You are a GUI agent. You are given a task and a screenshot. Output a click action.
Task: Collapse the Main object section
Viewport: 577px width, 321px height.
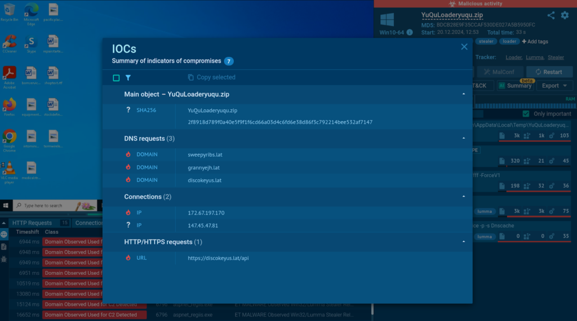(463, 94)
